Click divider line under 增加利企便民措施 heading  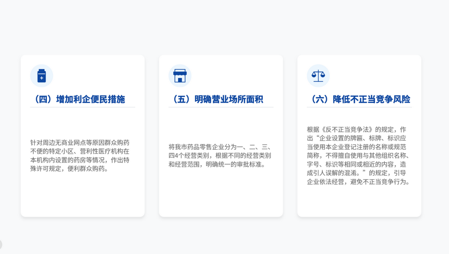click(x=82, y=107)
